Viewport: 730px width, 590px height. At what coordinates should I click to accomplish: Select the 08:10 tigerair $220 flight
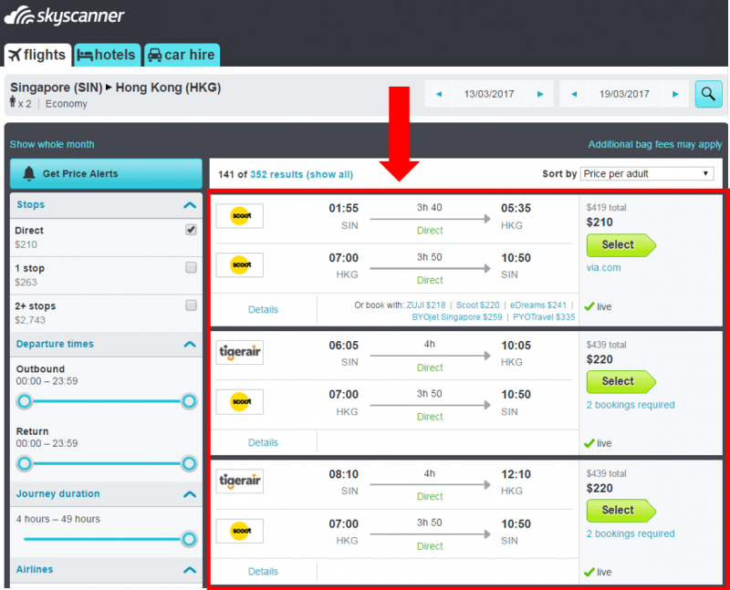click(621, 511)
